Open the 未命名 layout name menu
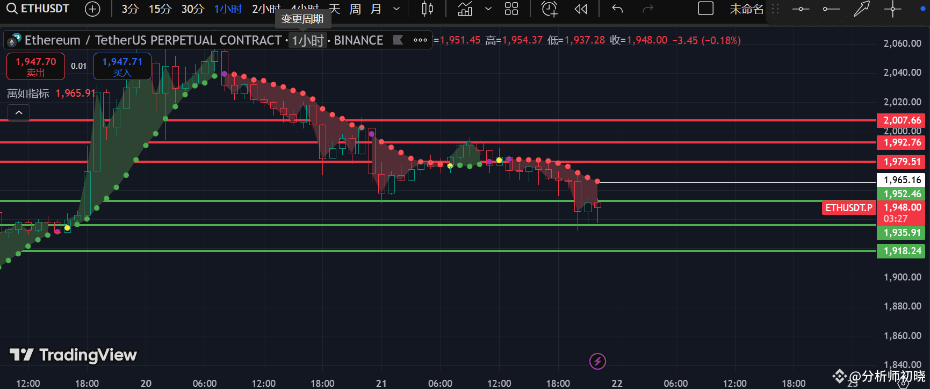The image size is (930, 389). (746, 9)
